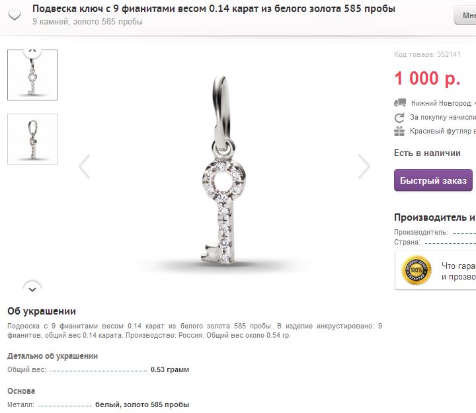Screen dimensions: 476x413
Task: Open the guarantee text block Что гара
Action: click(458, 271)
